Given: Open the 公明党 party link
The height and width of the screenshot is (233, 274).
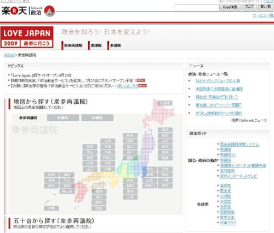Looking at the screenshot, I should pos(225,196).
